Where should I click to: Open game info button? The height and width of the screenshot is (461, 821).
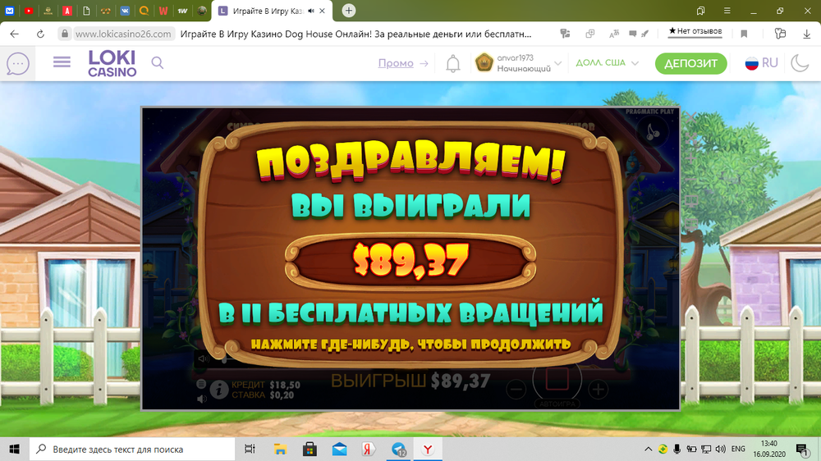219,390
